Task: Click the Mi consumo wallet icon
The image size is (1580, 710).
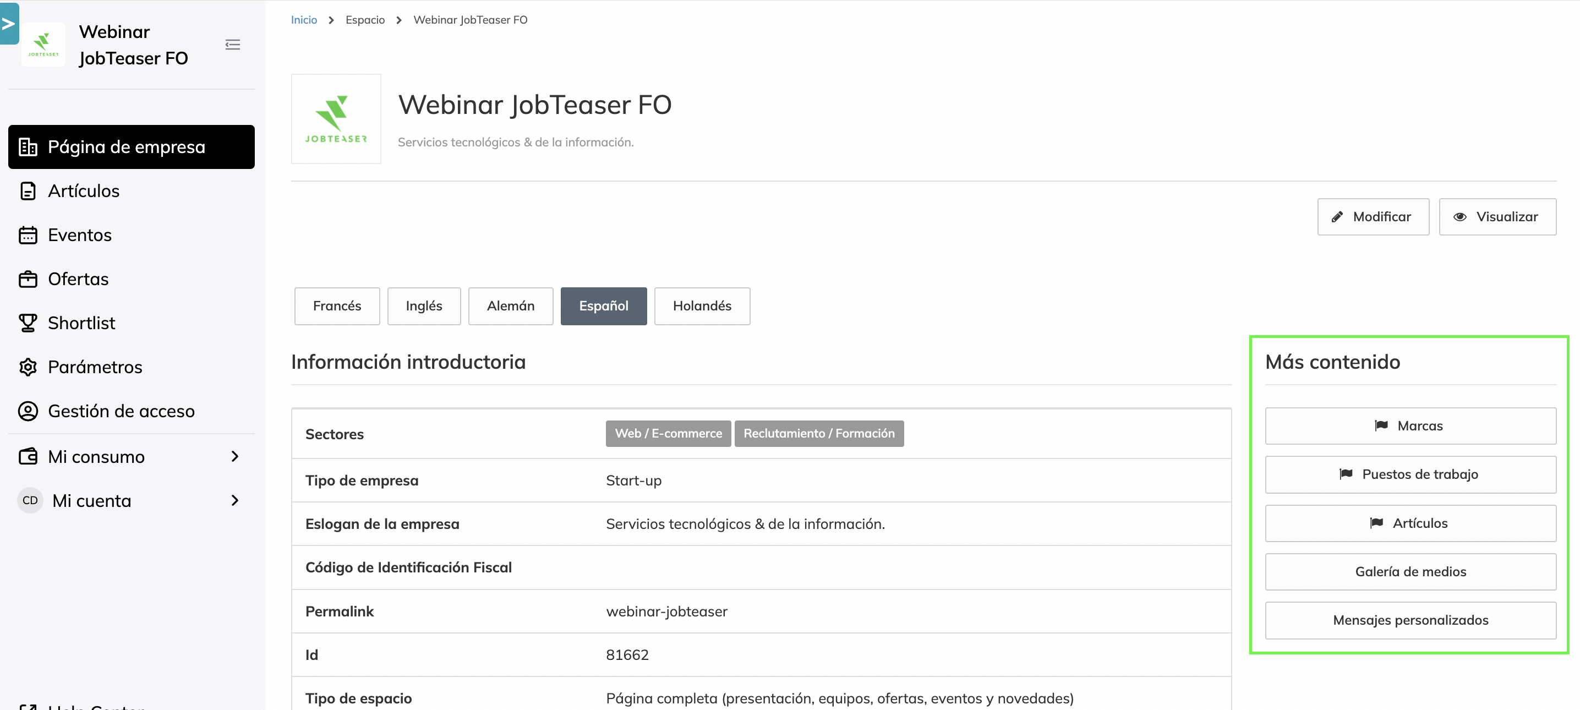Action: click(28, 457)
